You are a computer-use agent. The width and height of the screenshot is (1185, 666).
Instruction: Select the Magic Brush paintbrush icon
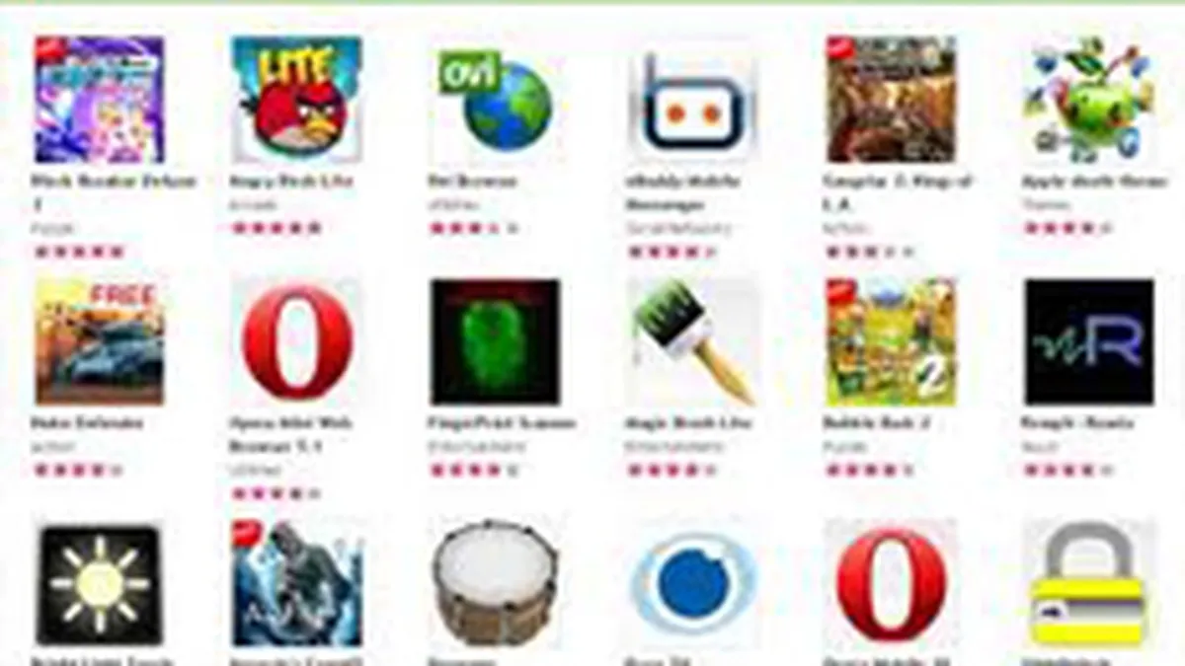pos(692,341)
